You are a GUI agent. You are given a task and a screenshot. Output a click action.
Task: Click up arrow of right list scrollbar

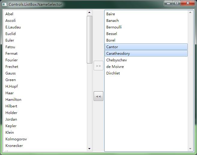pyautogui.click(x=190, y=13)
